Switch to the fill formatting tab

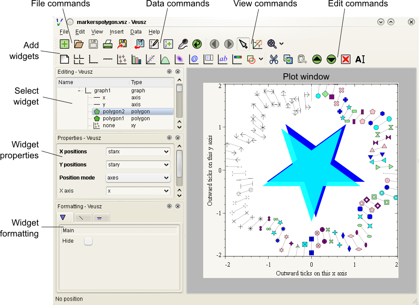click(x=101, y=218)
